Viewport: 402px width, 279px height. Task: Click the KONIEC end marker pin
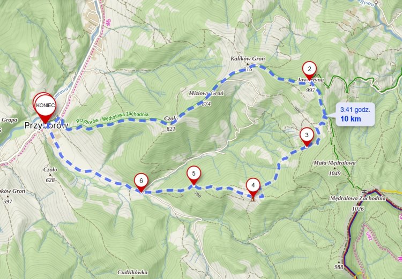(46, 108)
